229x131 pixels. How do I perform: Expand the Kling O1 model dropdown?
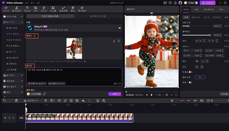click(120, 28)
